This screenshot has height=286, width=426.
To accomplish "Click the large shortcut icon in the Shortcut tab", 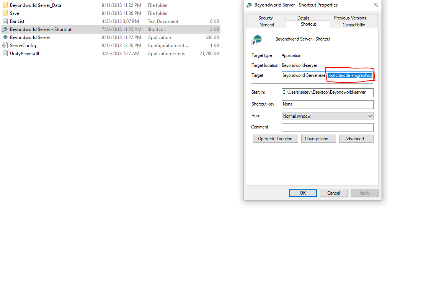I will (x=257, y=40).
